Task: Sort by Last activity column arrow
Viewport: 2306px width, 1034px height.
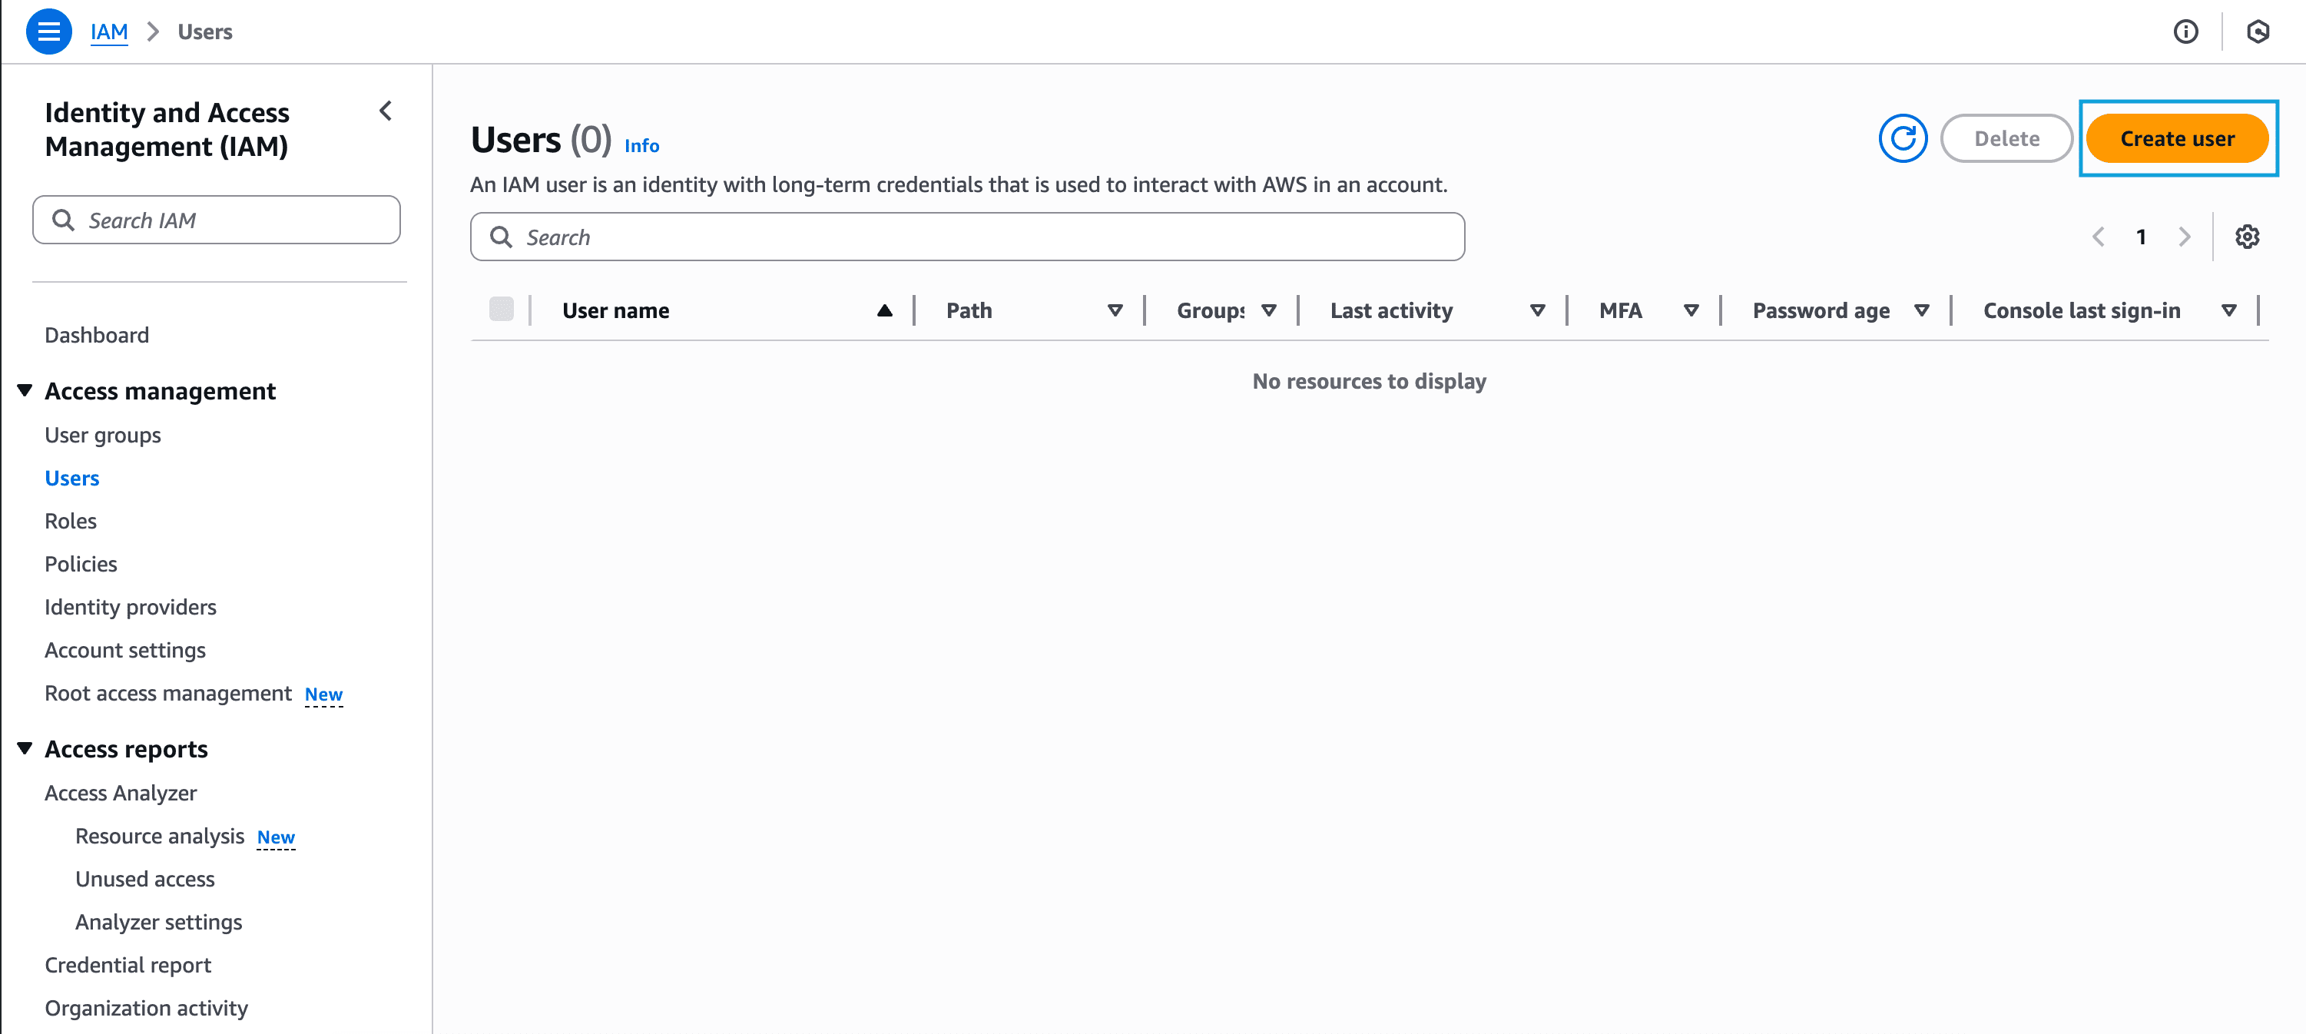Action: (x=1537, y=310)
